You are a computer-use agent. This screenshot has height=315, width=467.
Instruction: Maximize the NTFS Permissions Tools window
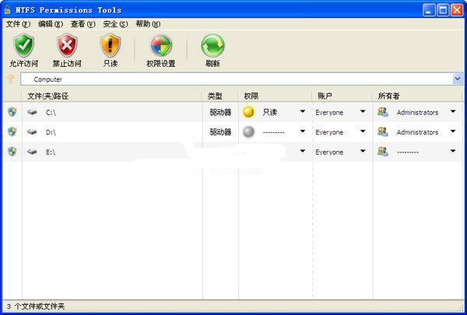tap(443, 10)
